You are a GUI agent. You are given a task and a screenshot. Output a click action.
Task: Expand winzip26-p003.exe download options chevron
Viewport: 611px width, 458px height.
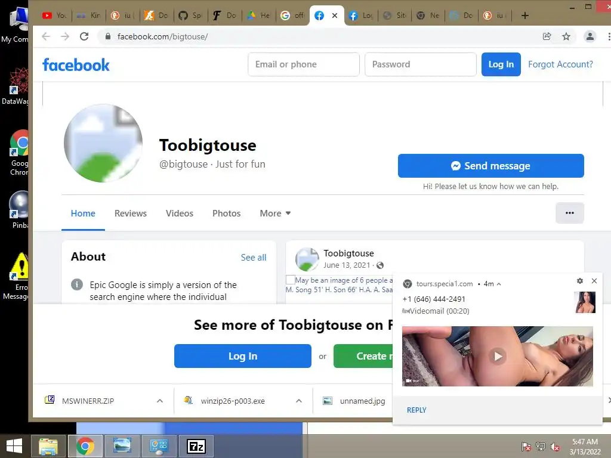coord(299,401)
